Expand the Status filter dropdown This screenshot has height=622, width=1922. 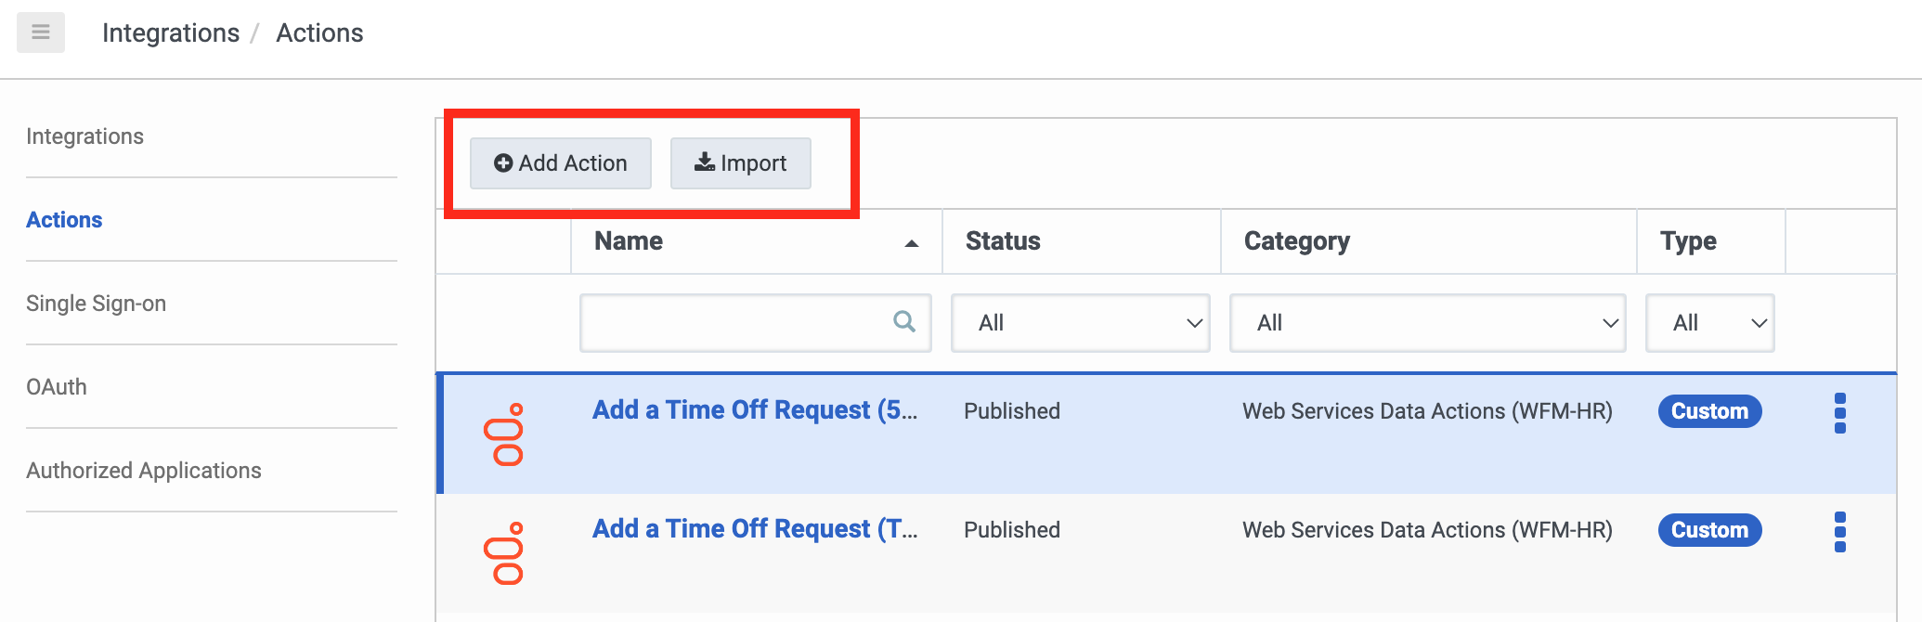(1080, 323)
